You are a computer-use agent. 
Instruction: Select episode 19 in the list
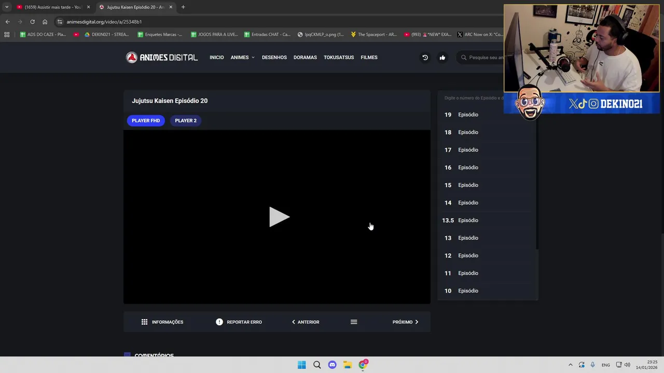pos(485,114)
